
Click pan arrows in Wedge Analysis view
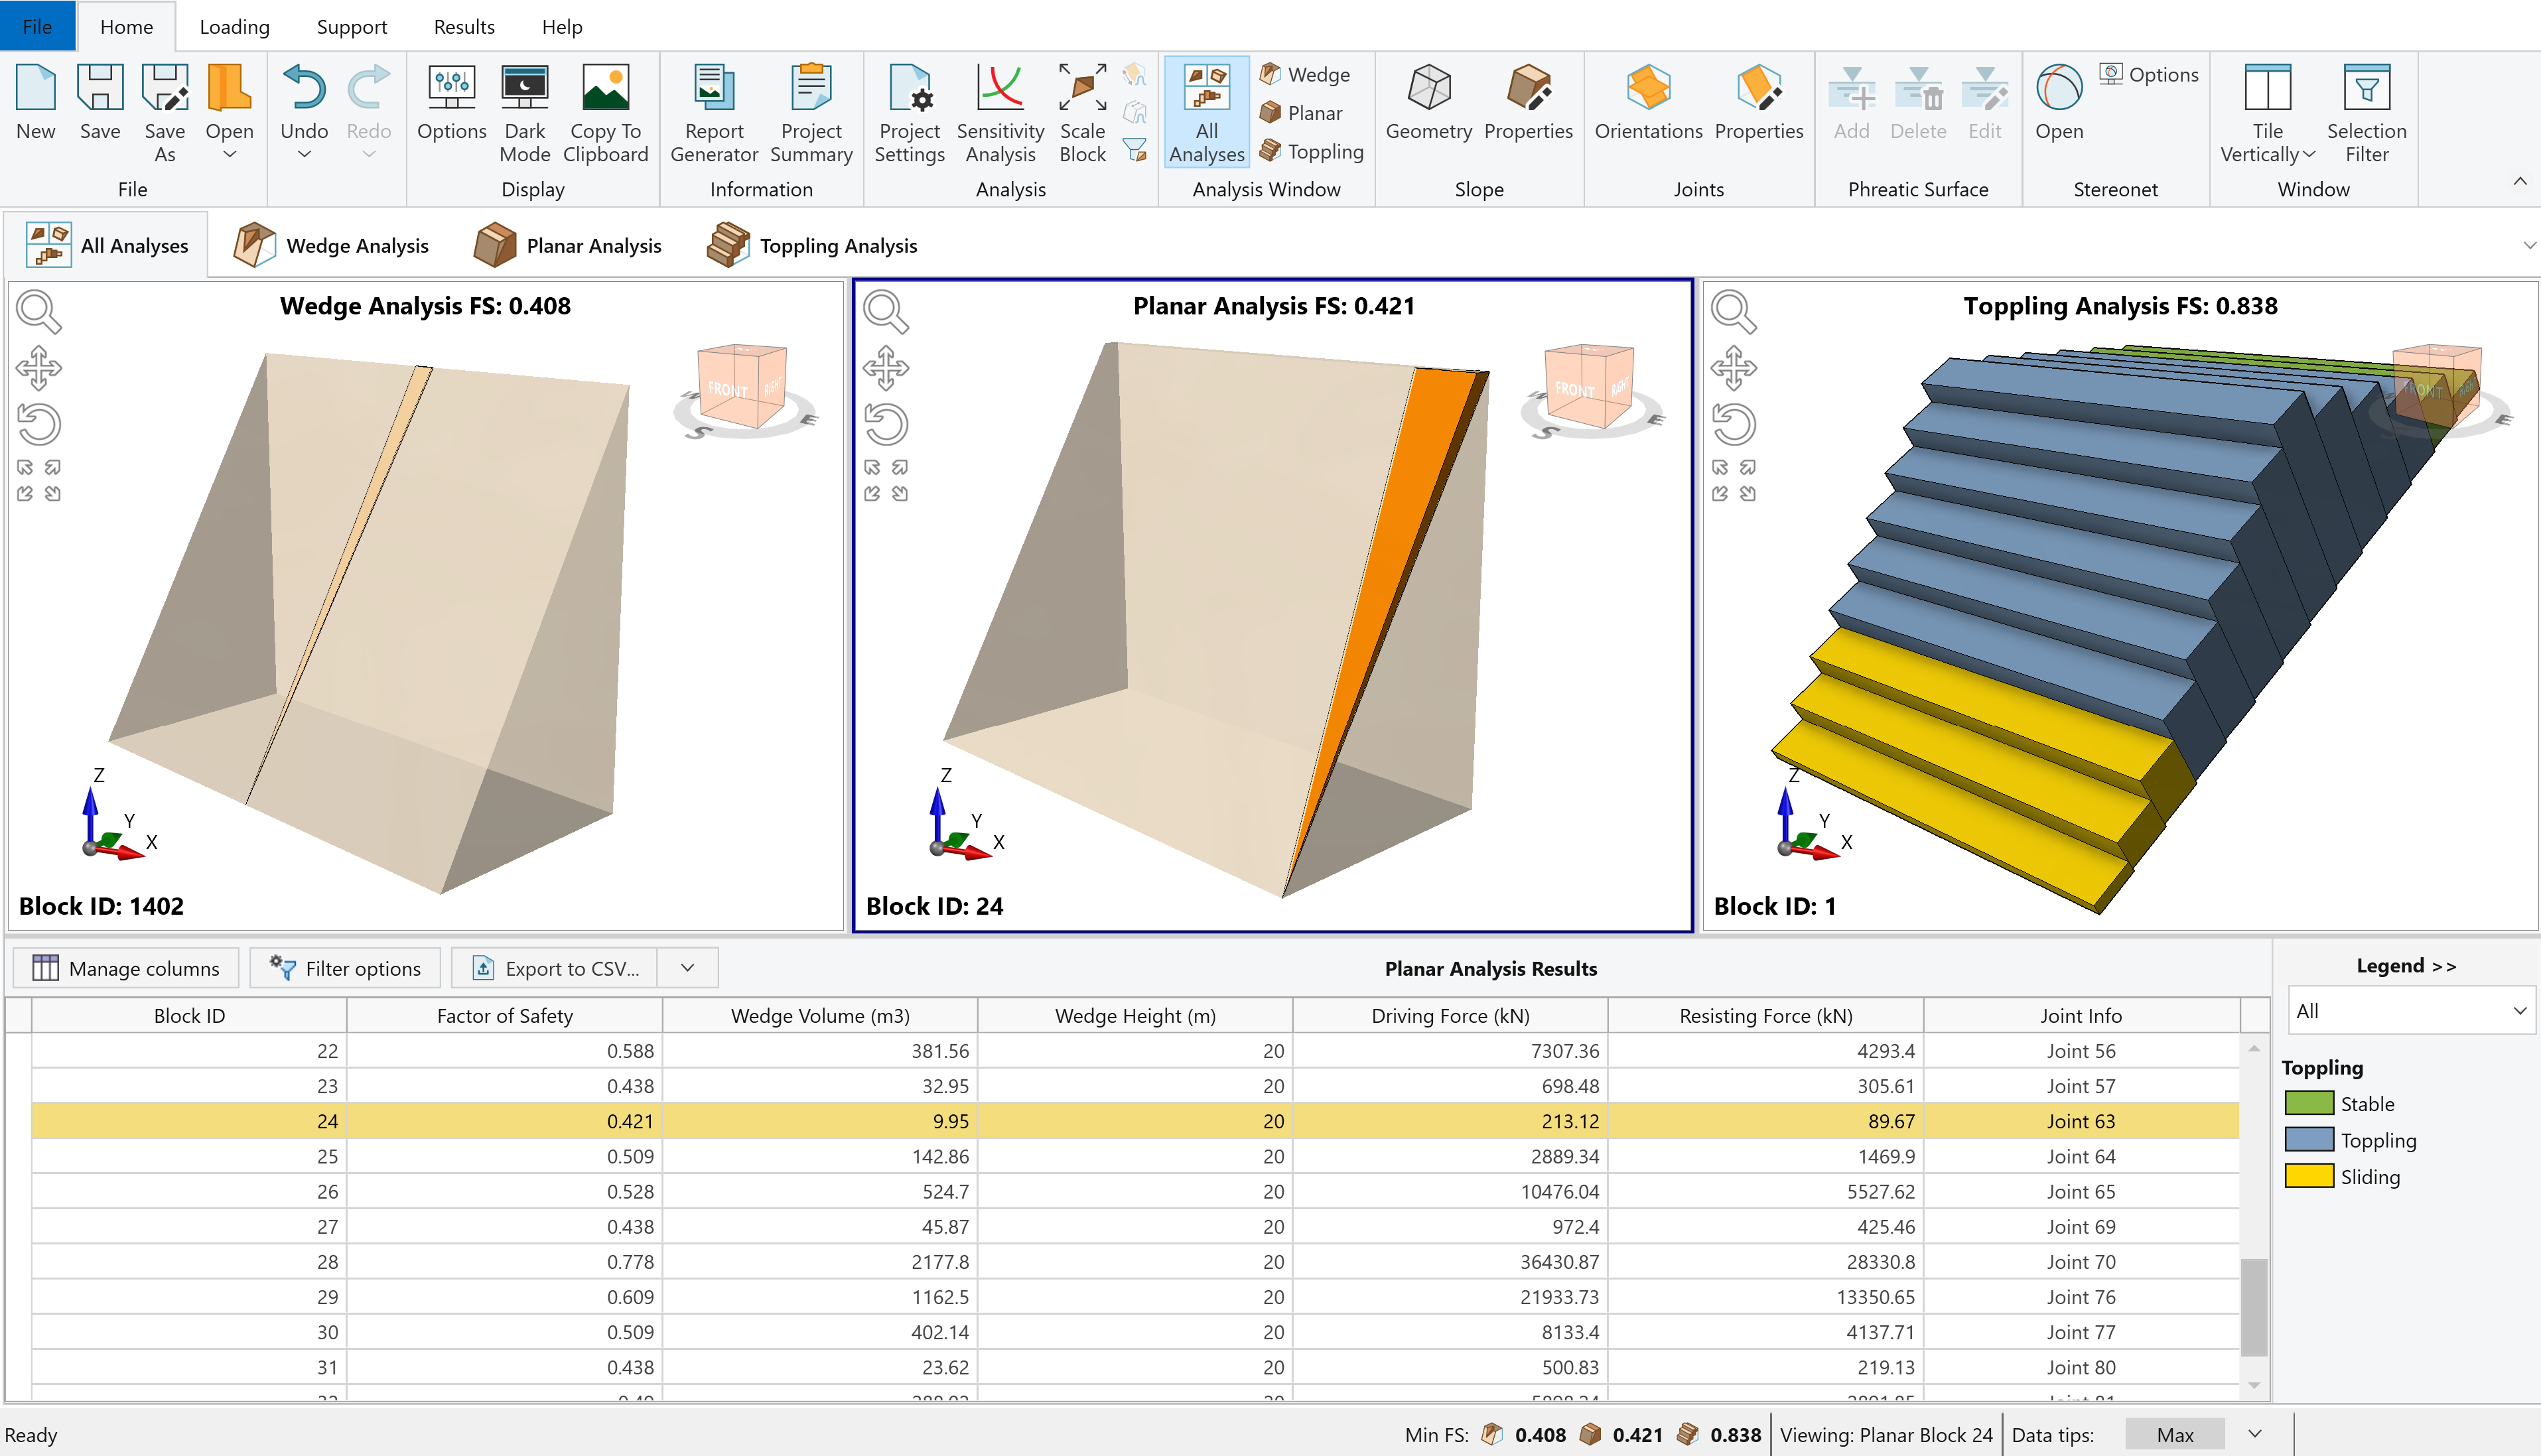[39, 368]
